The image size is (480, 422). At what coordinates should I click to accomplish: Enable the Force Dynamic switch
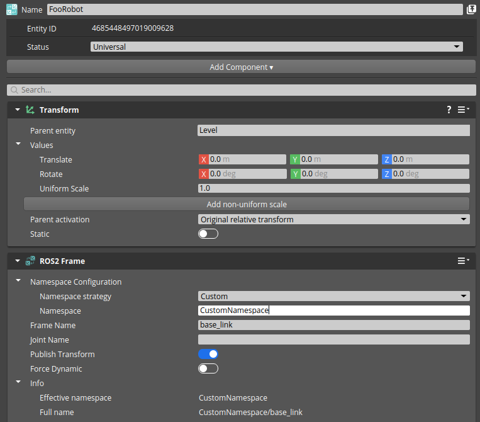tap(208, 368)
